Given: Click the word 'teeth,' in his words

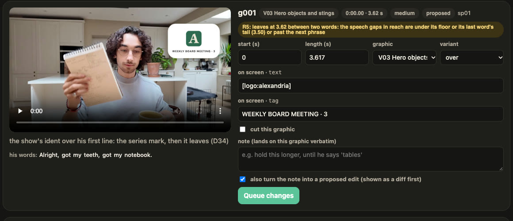Looking at the screenshot, I should tap(92, 155).
